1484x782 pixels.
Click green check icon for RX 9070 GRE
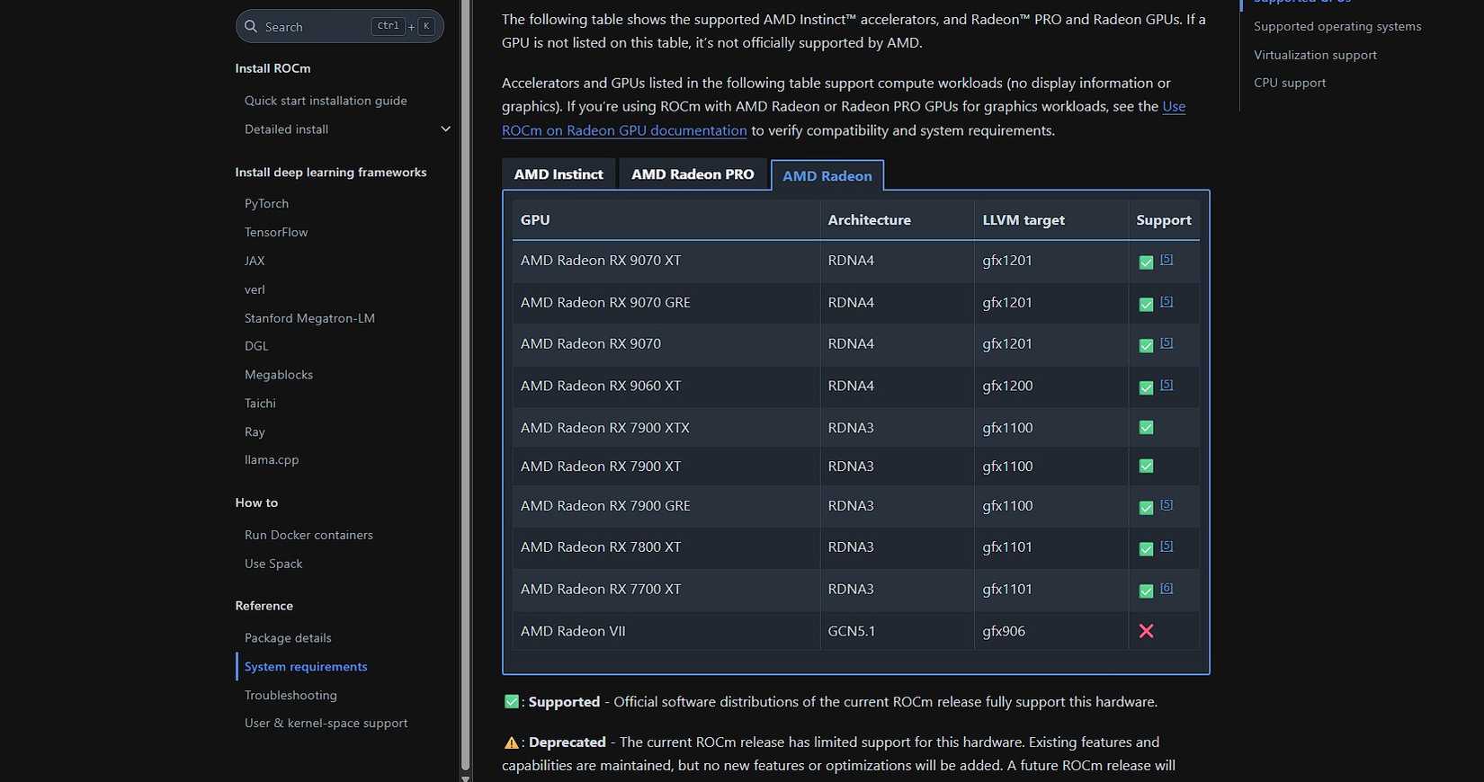coord(1146,305)
